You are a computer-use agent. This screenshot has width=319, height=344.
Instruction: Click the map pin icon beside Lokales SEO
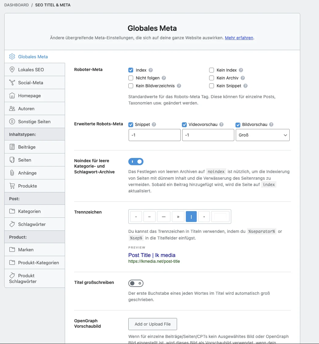(x=12, y=69)
